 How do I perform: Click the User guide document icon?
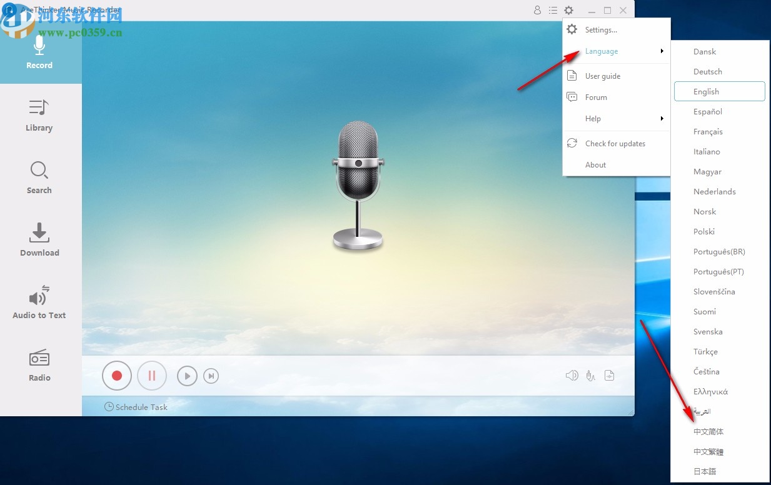(x=572, y=76)
